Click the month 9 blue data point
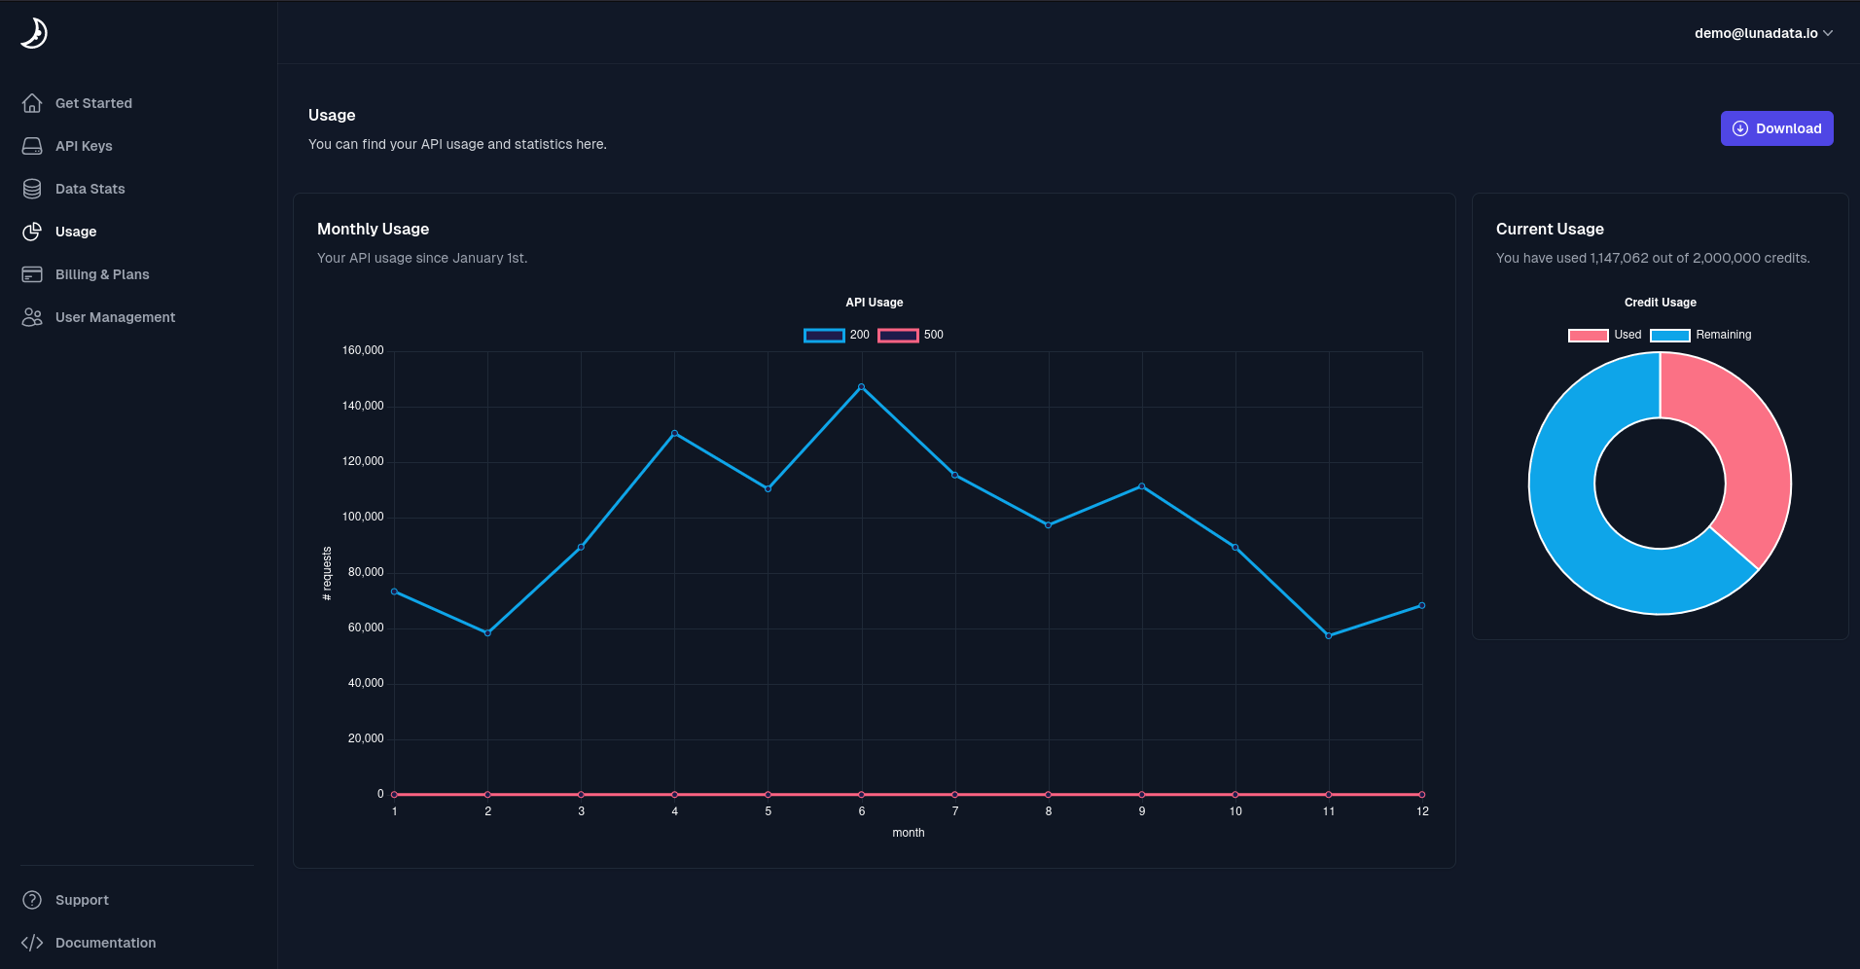The width and height of the screenshot is (1860, 969). coord(1142,486)
